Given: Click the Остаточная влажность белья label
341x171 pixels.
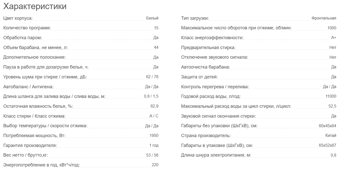Looking at the screenshot, I should pyautogui.click(x=38, y=106).
